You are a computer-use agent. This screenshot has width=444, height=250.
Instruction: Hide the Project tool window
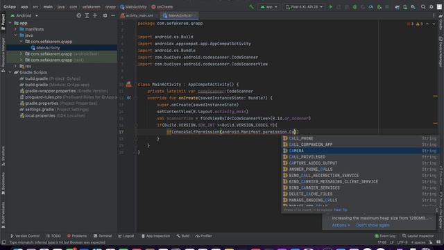(113, 15)
